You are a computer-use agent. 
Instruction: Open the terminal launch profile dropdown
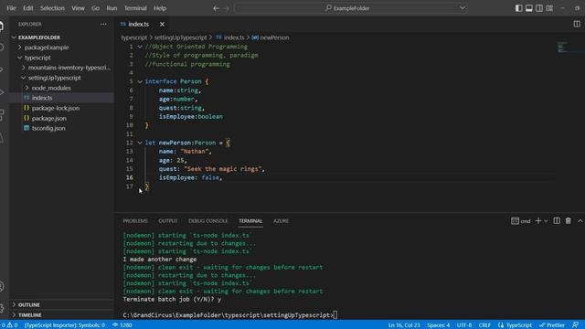click(x=546, y=221)
